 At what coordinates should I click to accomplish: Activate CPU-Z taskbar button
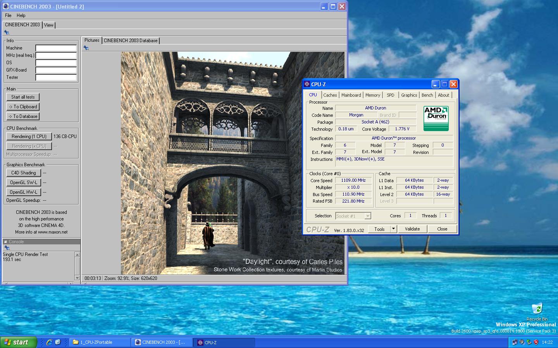click(x=224, y=342)
